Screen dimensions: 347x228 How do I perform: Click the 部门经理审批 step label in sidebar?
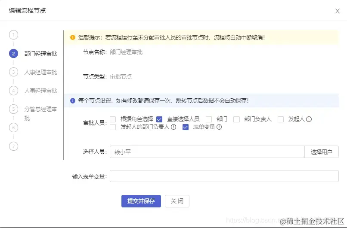point(40,54)
